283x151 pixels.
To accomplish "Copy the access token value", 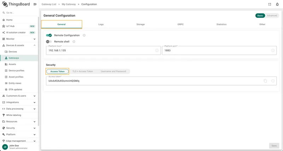I will [265, 81].
